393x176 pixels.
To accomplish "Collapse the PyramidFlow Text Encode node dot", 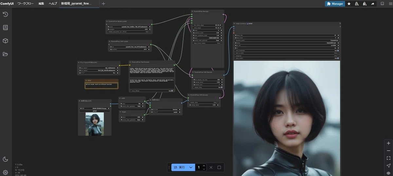I will point(131,62).
